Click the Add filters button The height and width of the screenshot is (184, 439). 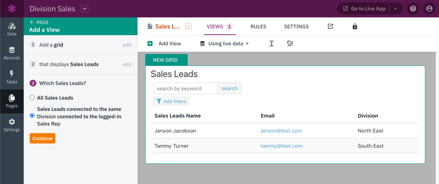tap(171, 102)
